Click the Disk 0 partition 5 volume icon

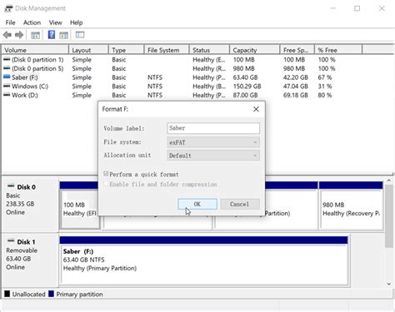point(7,68)
